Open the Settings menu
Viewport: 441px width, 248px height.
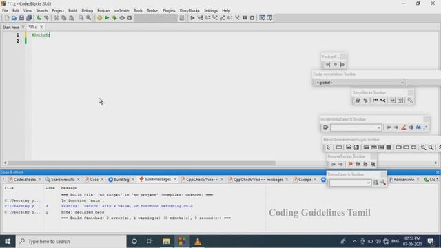pos(211,10)
